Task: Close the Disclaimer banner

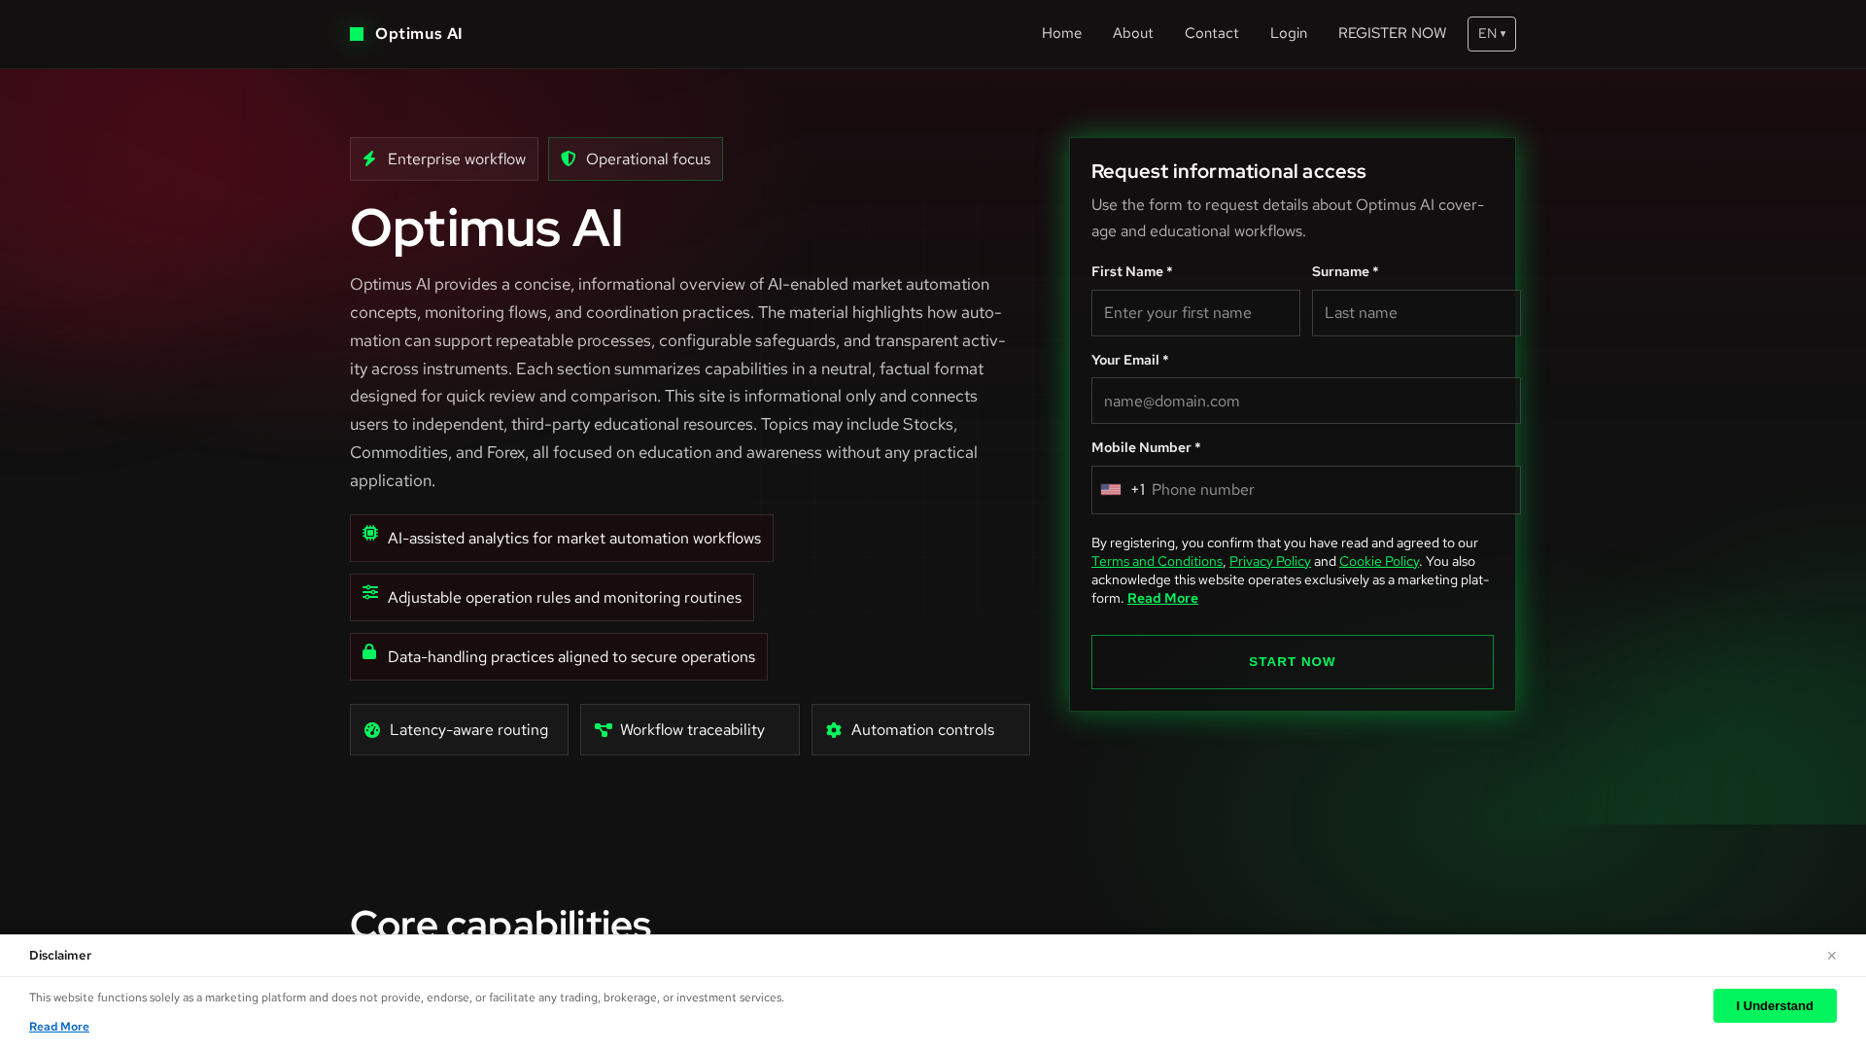Action: (1831, 956)
